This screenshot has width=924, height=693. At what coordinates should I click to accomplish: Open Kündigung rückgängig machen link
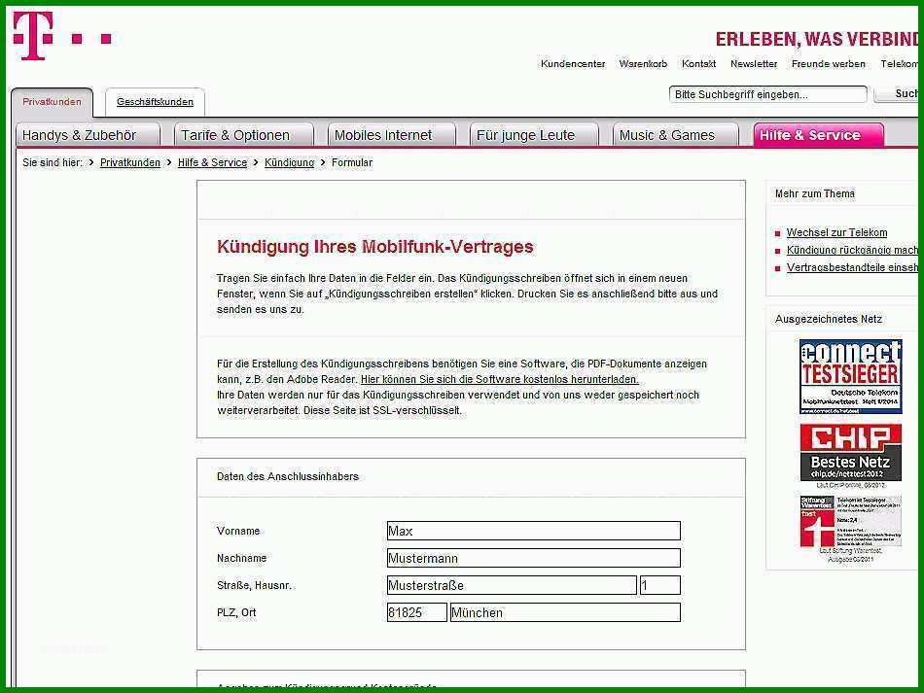click(x=852, y=250)
